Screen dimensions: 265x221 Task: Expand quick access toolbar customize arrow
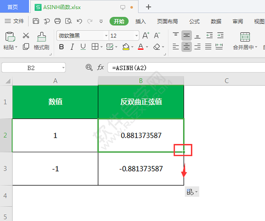point(101,22)
